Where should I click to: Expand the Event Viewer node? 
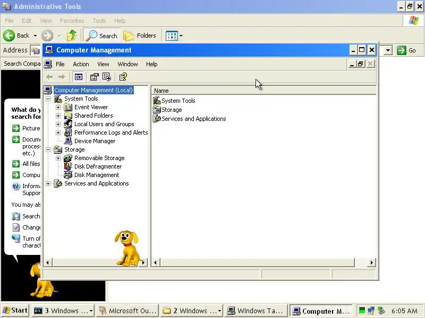tap(58, 108)
